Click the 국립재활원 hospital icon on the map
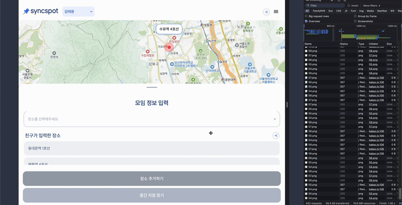This screenshot has height=205, width=402. coord(147,52)
